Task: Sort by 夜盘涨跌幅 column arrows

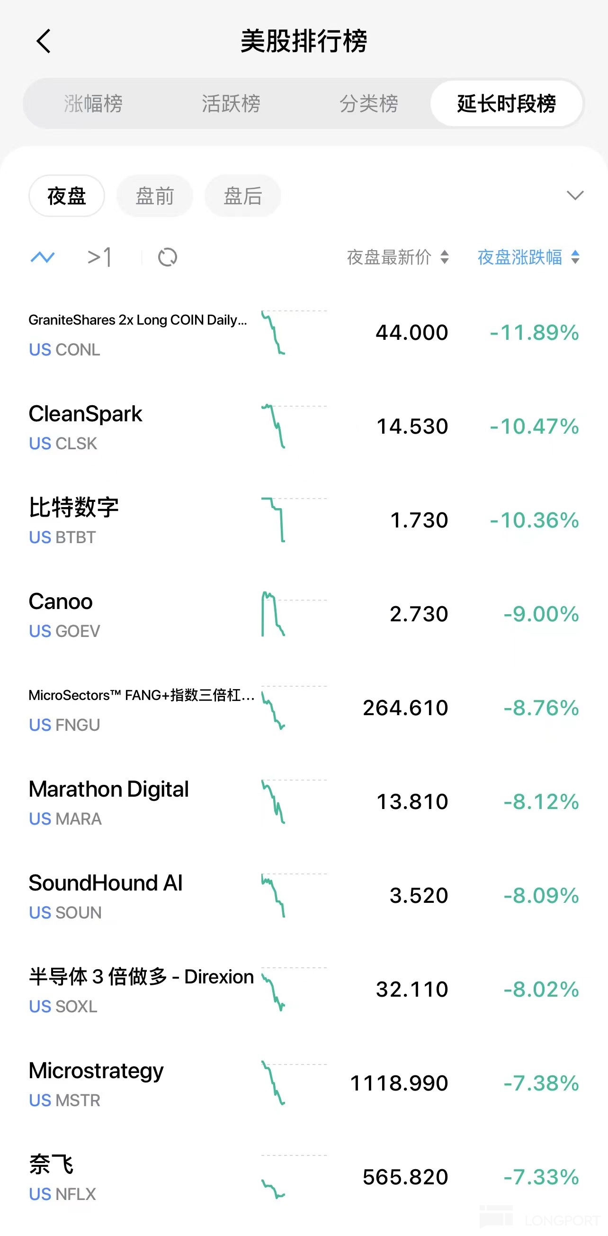Action: (575, 257)
